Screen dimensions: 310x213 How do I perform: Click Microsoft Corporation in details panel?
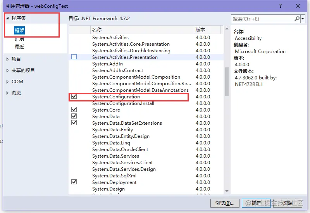pyautogui.click(x=260, y=52)
